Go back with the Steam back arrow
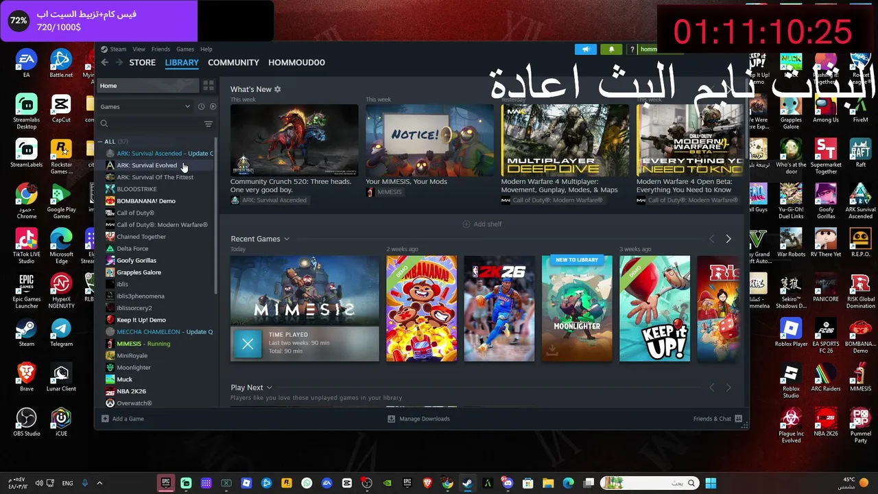The image size is (878, 494). (104, 62)
